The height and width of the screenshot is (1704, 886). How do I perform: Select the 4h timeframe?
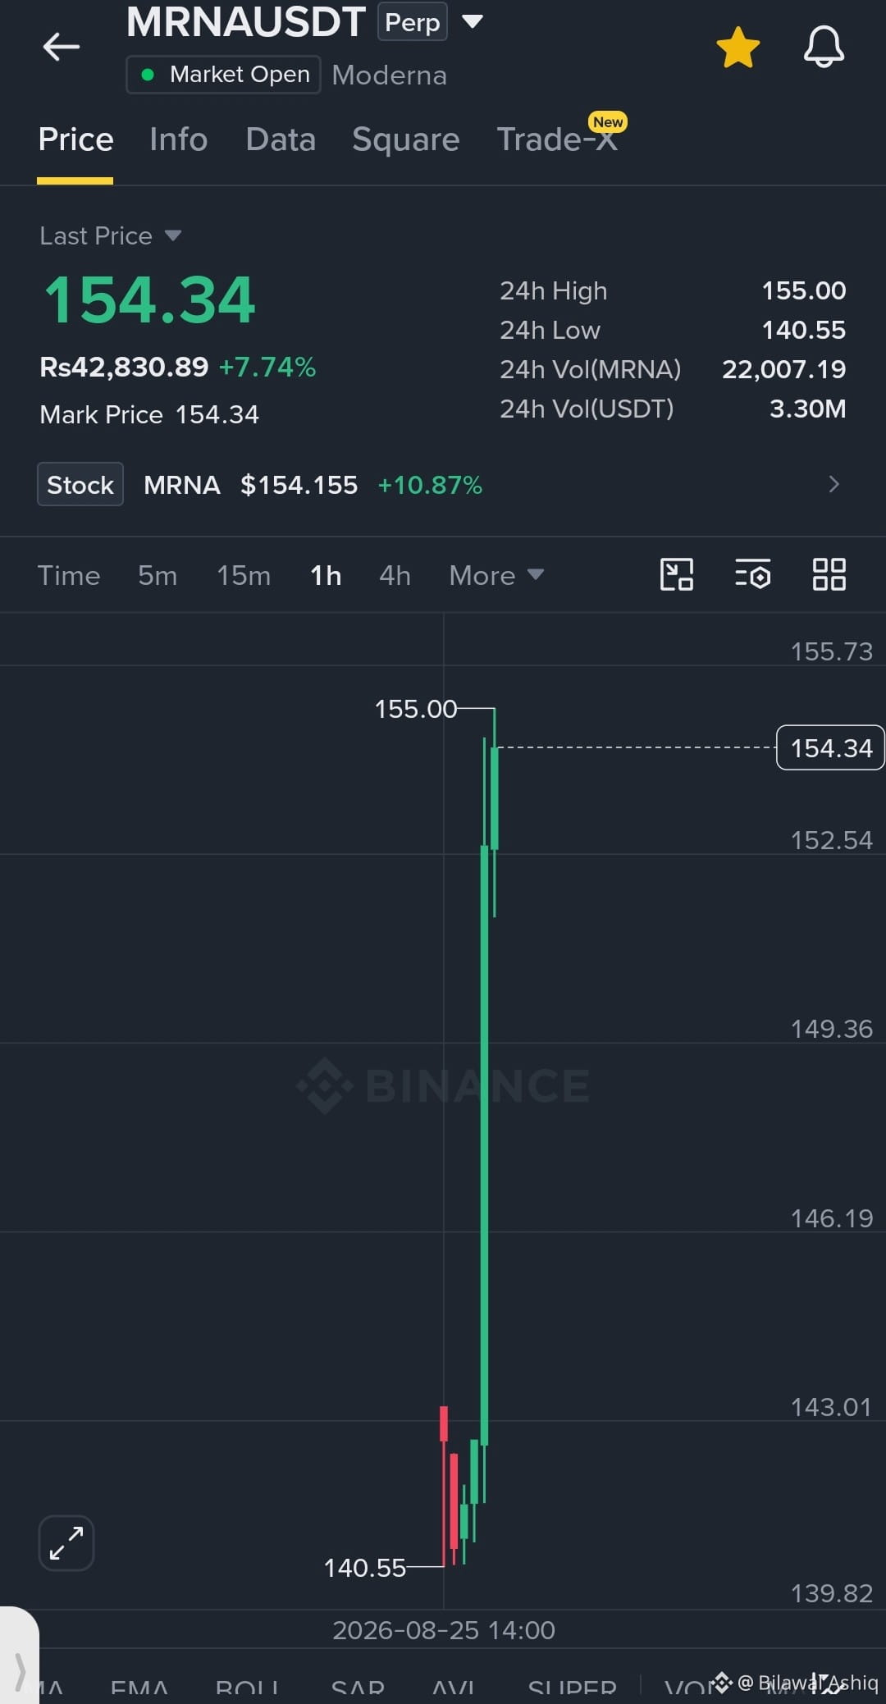(x=395, y=575)
